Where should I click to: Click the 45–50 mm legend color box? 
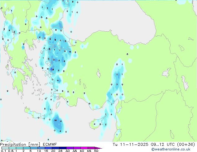[91, 148]
